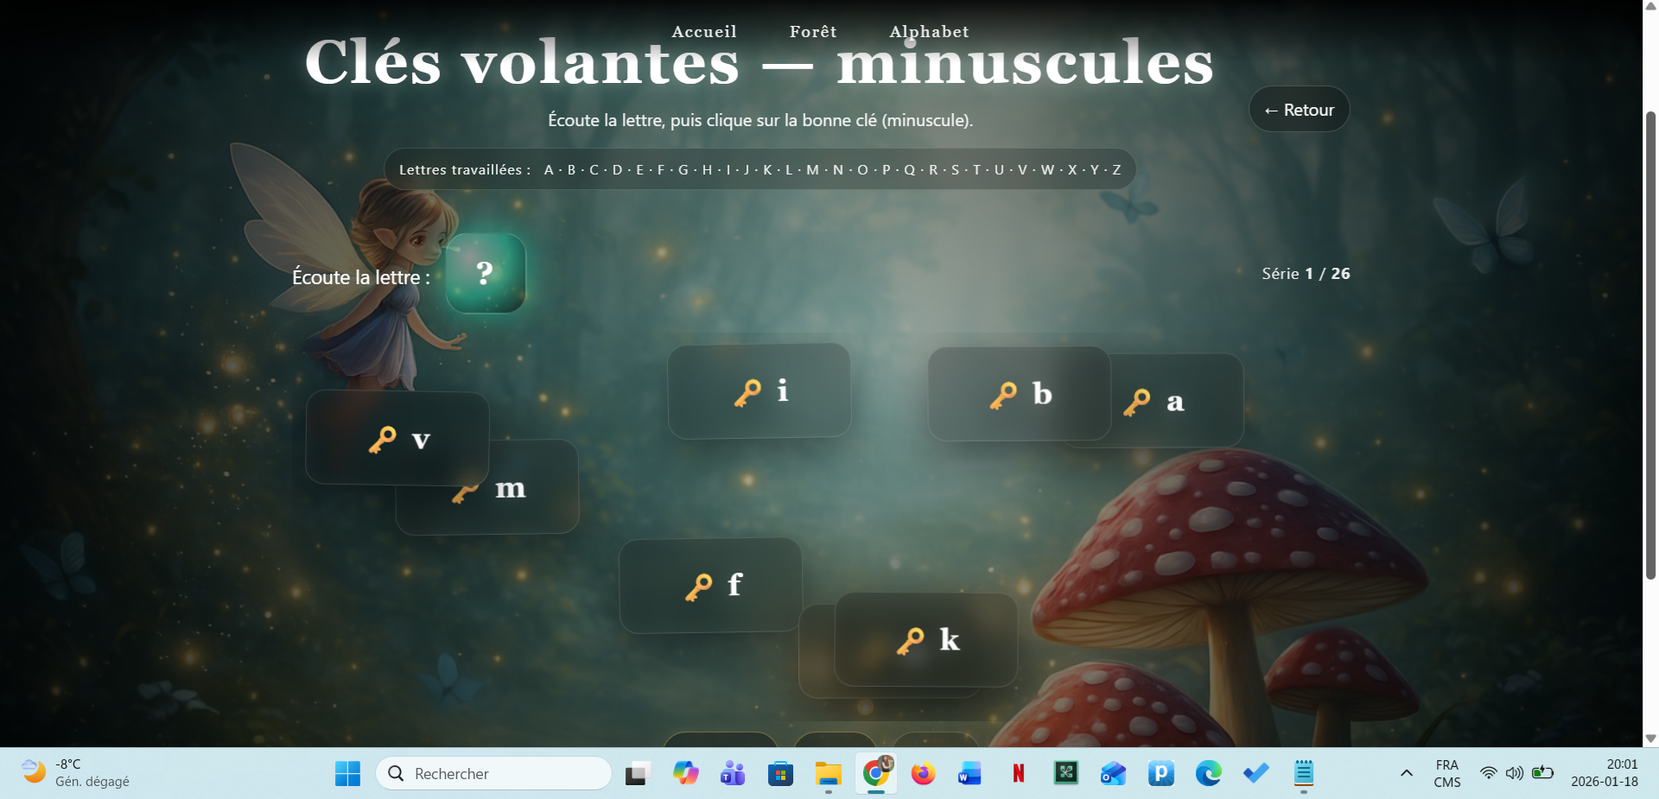The height and width of the screenshot is (799, 1659).
Task: Open volume control in the system tray
Action: 1514,773
